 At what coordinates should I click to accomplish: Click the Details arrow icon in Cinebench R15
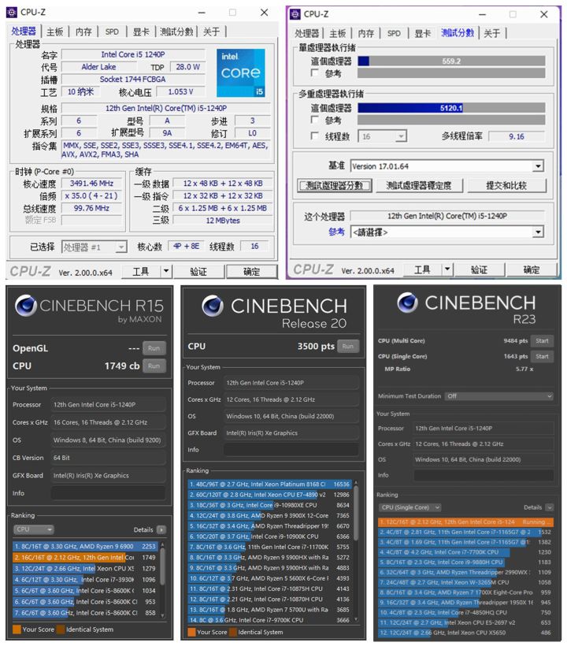coord(161,530)
